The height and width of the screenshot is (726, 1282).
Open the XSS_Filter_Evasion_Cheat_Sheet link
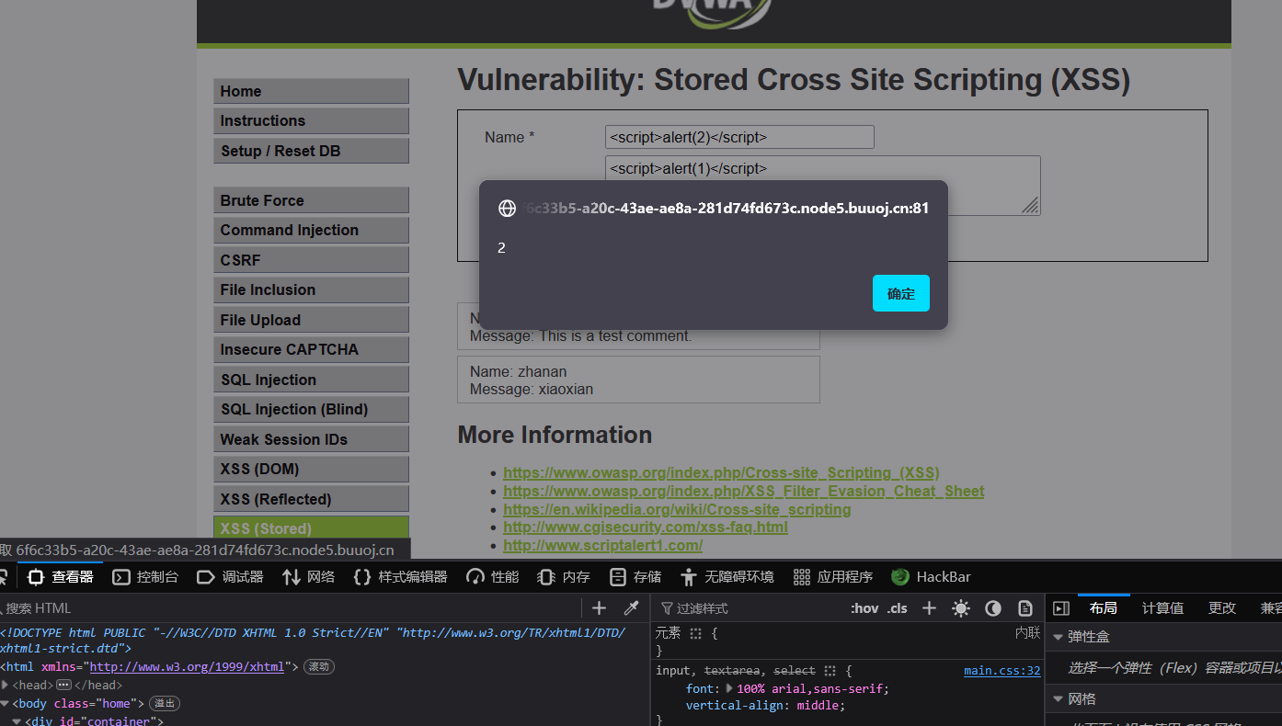click(743, 491)
